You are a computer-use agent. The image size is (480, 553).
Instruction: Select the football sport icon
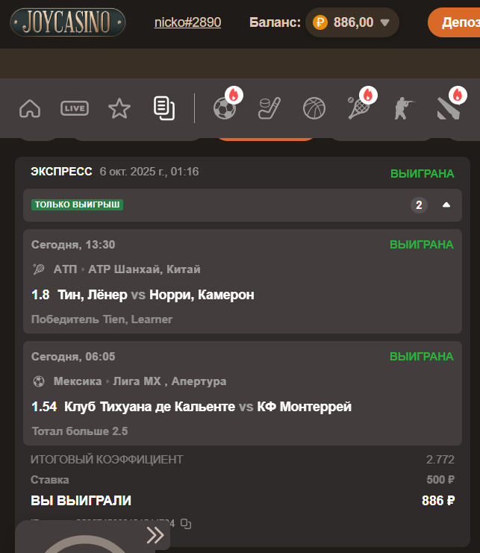(x=225, y=108)
